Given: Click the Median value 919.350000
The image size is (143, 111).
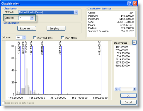Looking at the screenshot, I should (x=127, y=28).
